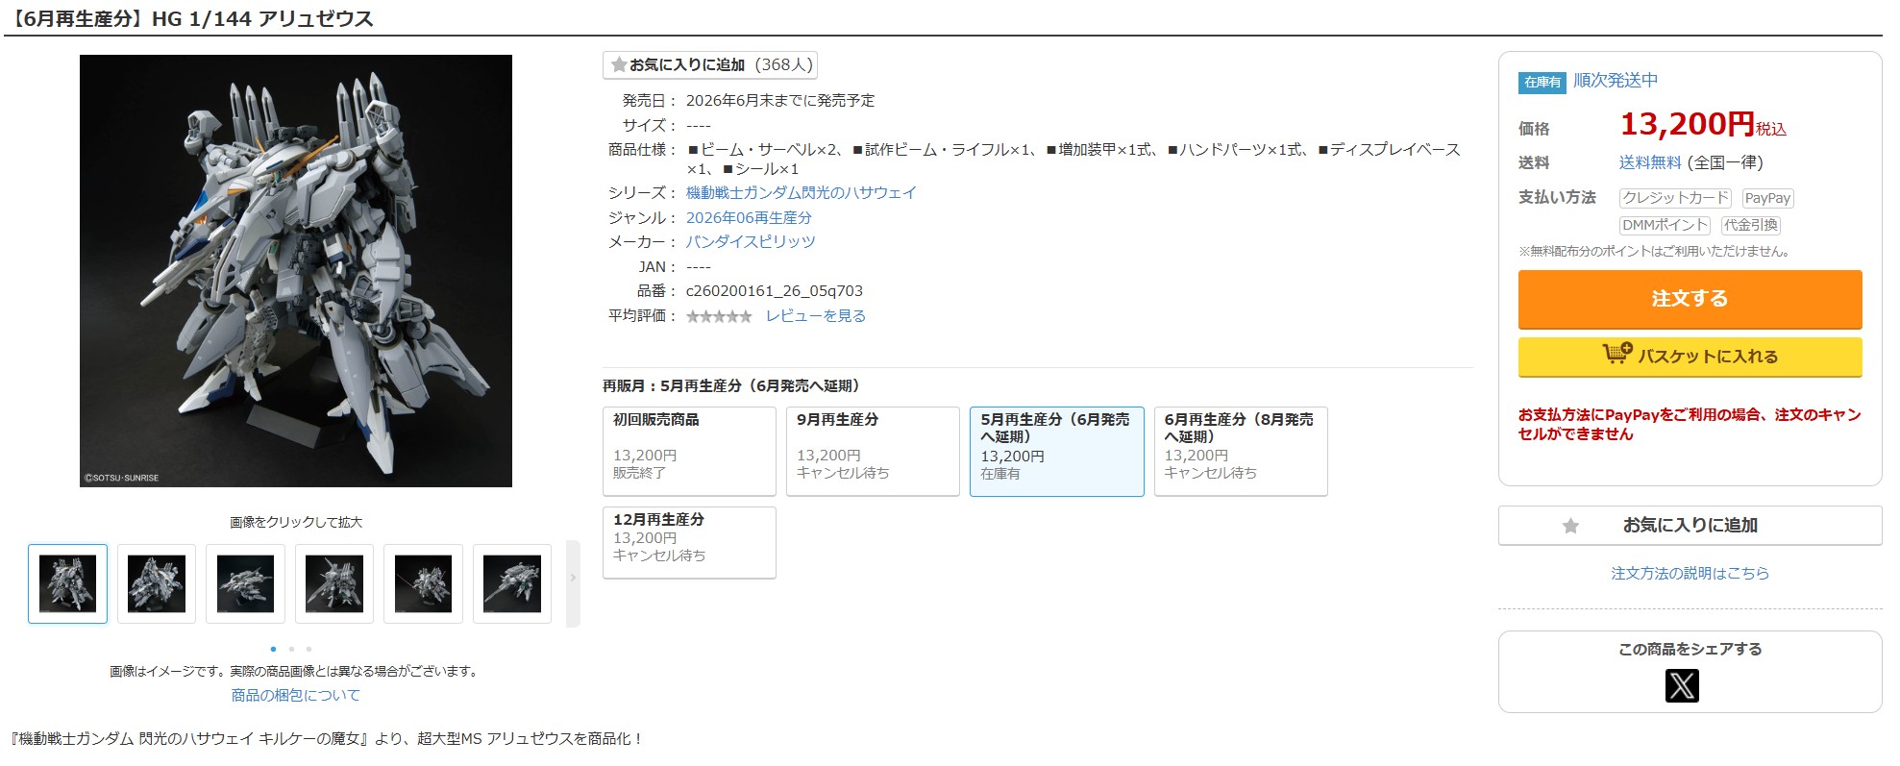Click product number c260200161_26_05q703
The width and height of the screenshot is (1900, 766).
[x=775, y=291]
